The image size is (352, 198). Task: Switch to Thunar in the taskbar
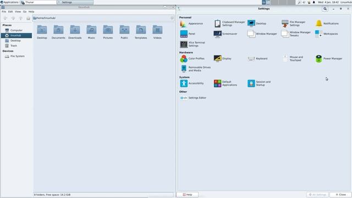pos(38,2)
